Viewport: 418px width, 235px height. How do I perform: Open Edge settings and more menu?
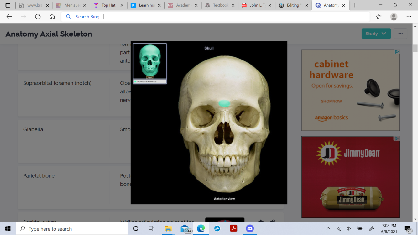[x=409, y=17]
